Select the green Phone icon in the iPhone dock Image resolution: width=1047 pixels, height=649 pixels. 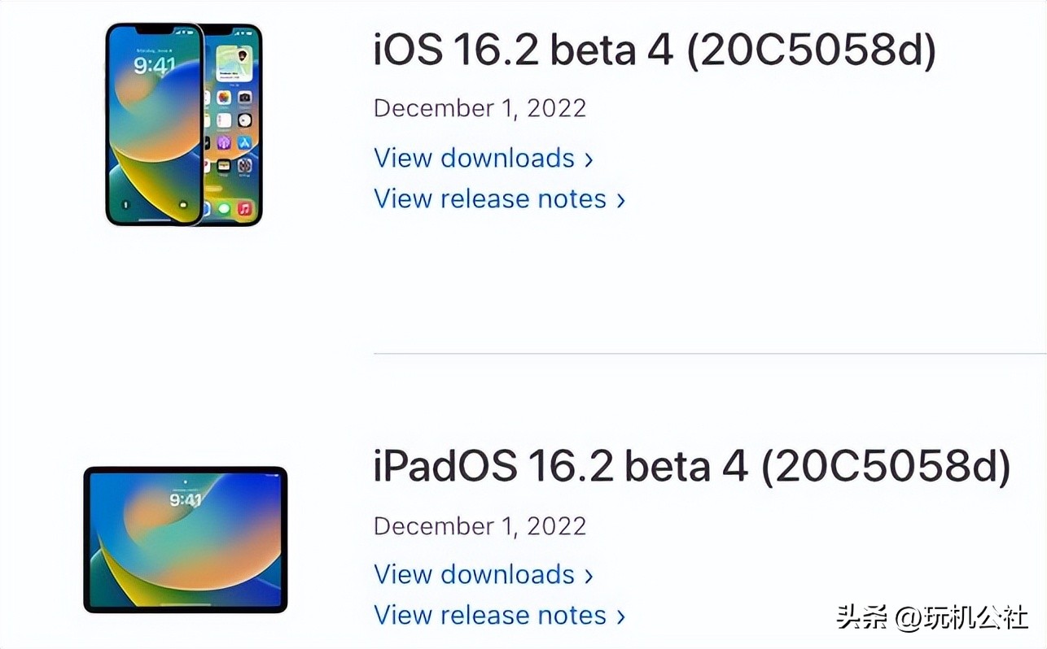coord(223,207)
